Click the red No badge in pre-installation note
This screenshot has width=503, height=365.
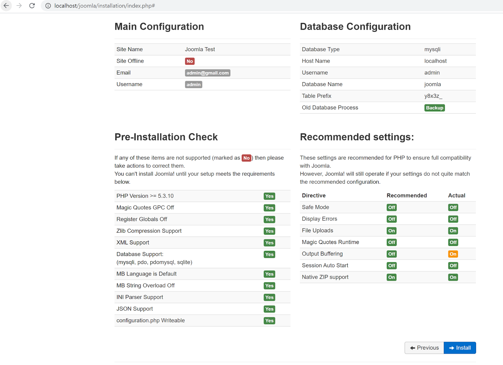point(246,158)
